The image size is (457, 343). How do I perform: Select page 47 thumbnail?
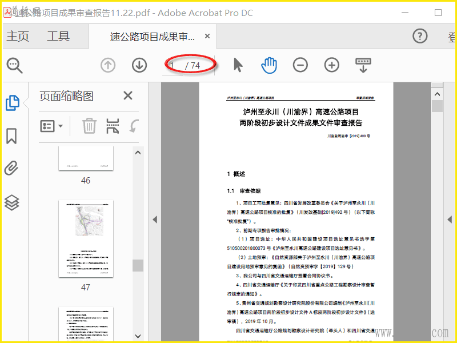[86, 238]
